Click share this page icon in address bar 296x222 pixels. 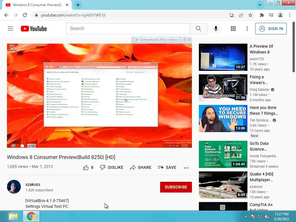(241, 15)
